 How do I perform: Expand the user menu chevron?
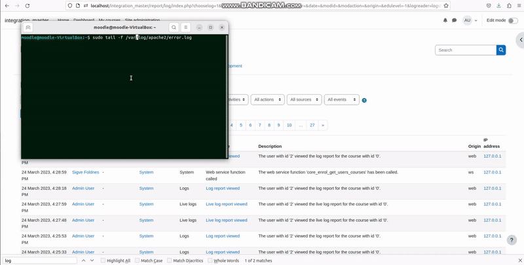[476, 21]
